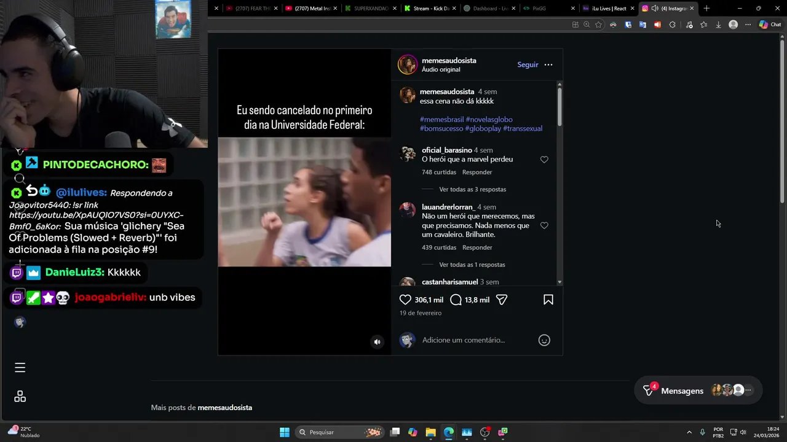Save the post with the bookmark icon
The image size is (787, 442).
pyautogui.click(x=548, y=300)
